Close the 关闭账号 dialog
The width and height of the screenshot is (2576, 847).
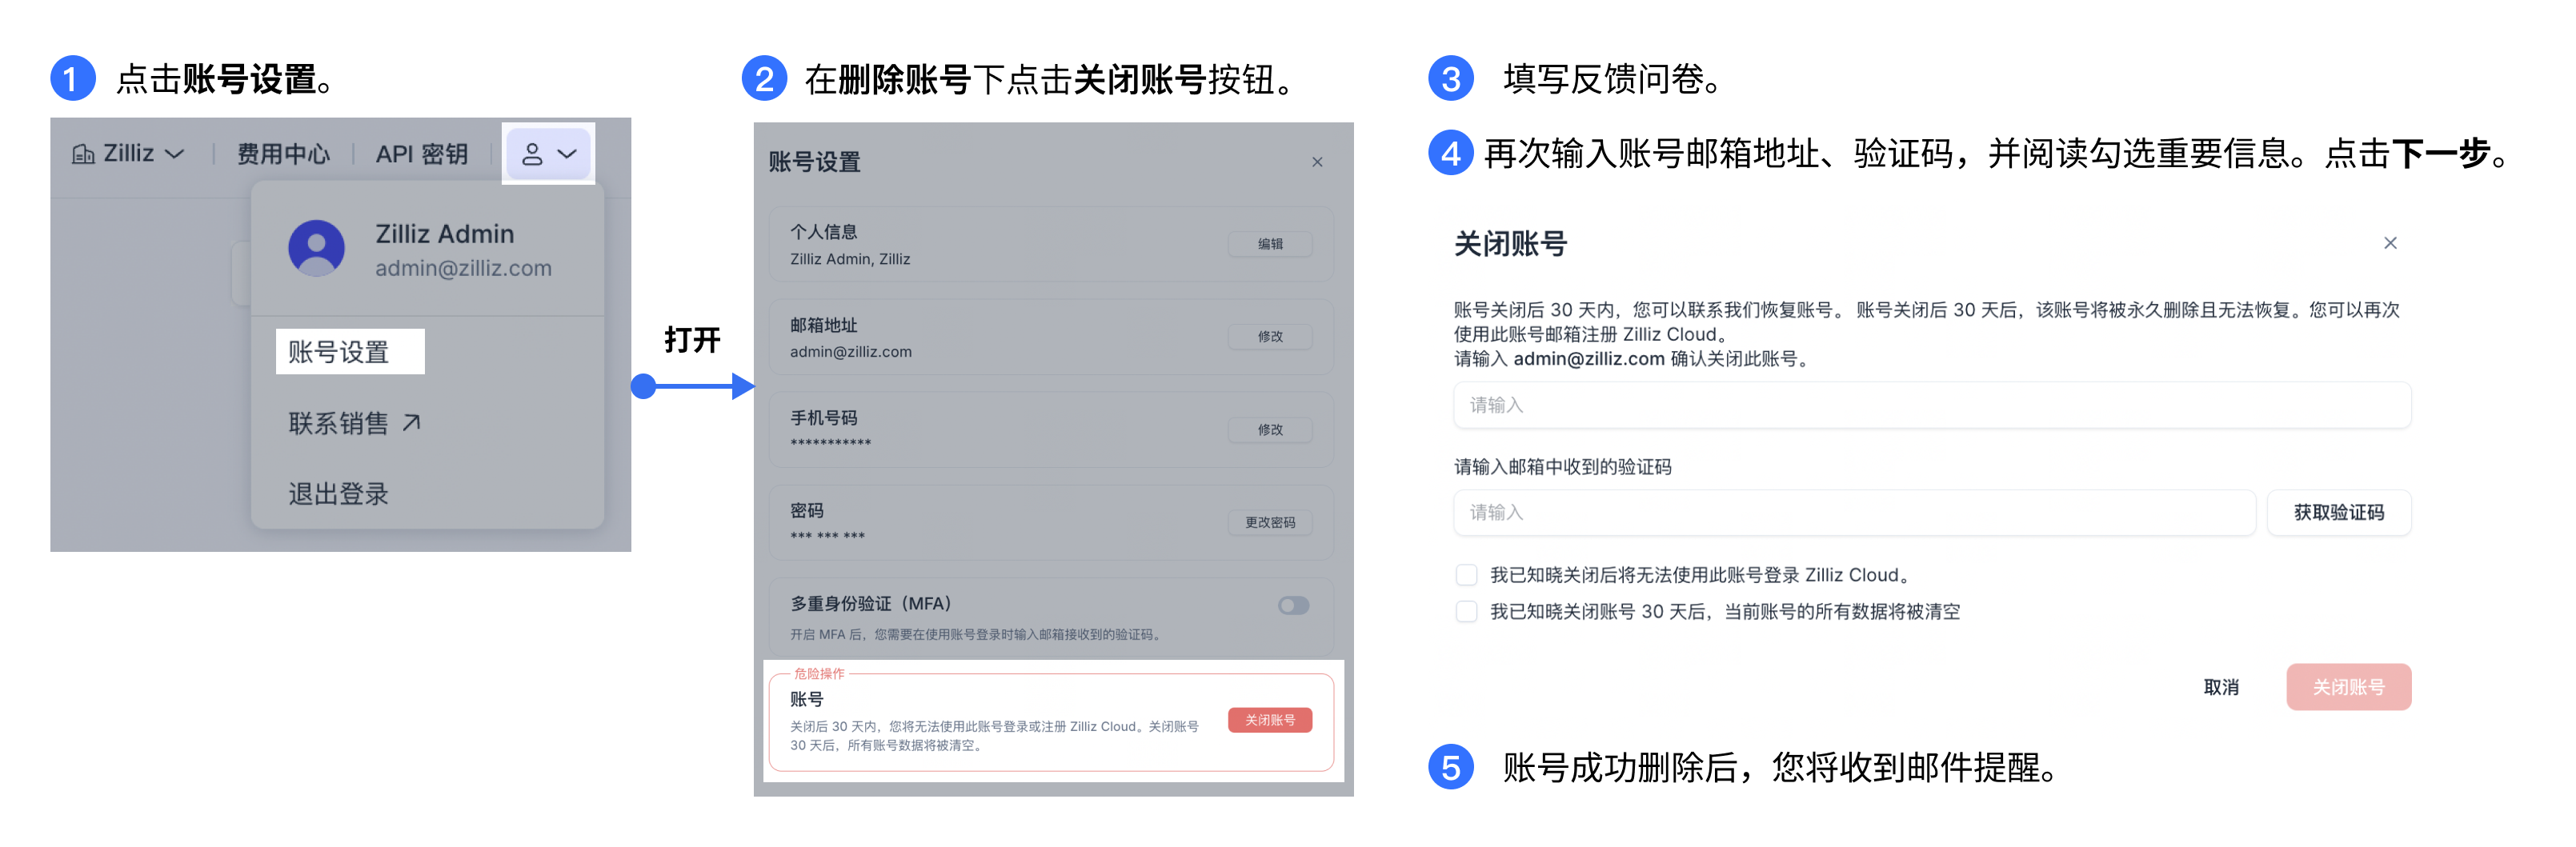tap(2391, 242)
